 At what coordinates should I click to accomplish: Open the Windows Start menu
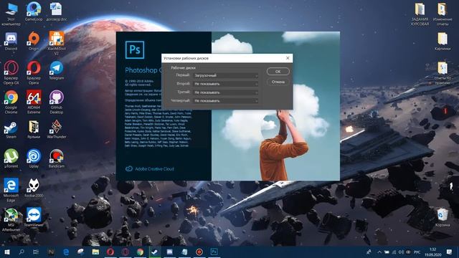[x=6, y=252]
